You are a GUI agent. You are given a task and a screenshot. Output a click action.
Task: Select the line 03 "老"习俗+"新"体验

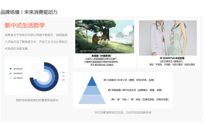click(x=140, y=100)
